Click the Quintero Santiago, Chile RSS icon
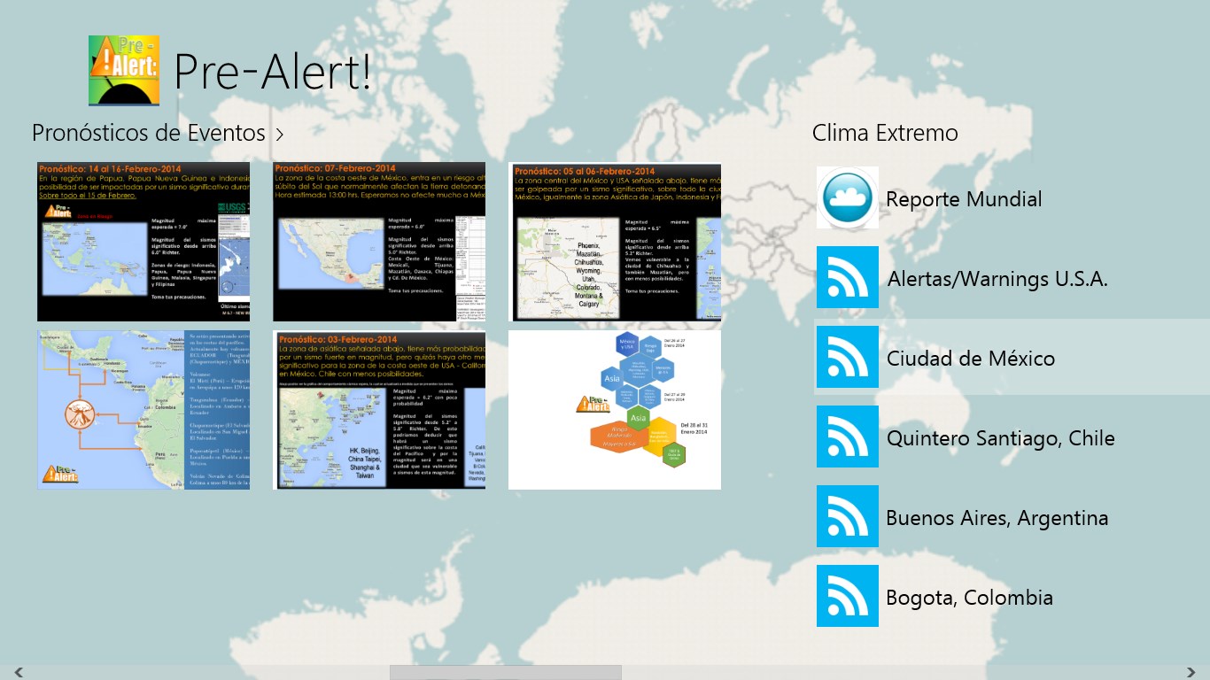Image resolution: width=1210 pixels, height=680 pixels. point(848,437)
